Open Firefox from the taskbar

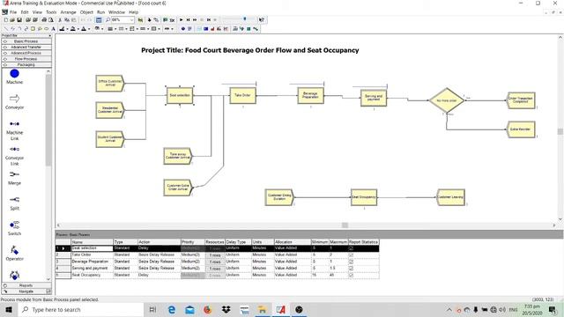208,309
